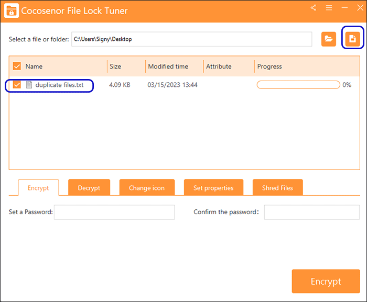
Task: Click the progress bar for duplicate files.txt
Action: (298, 85)
